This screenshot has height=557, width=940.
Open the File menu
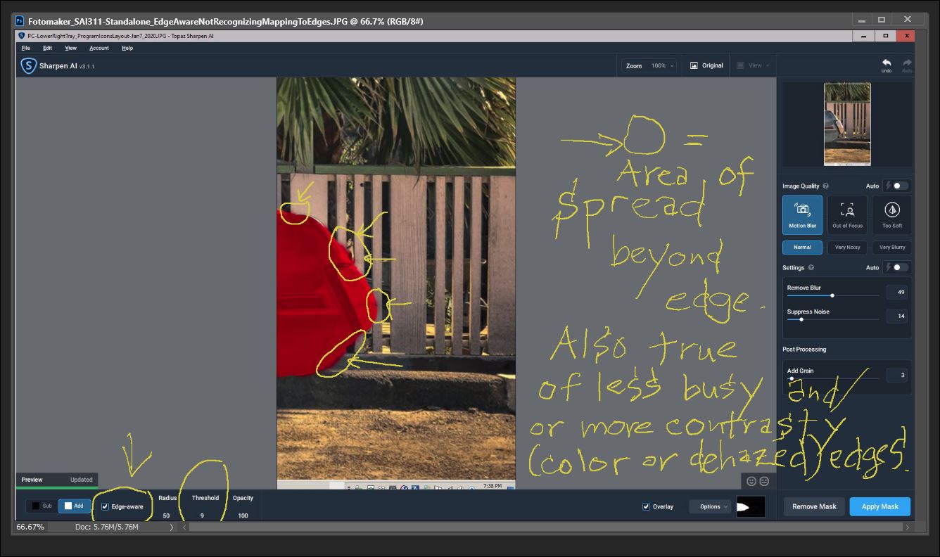pyautogui.click(x=25, y=48)
